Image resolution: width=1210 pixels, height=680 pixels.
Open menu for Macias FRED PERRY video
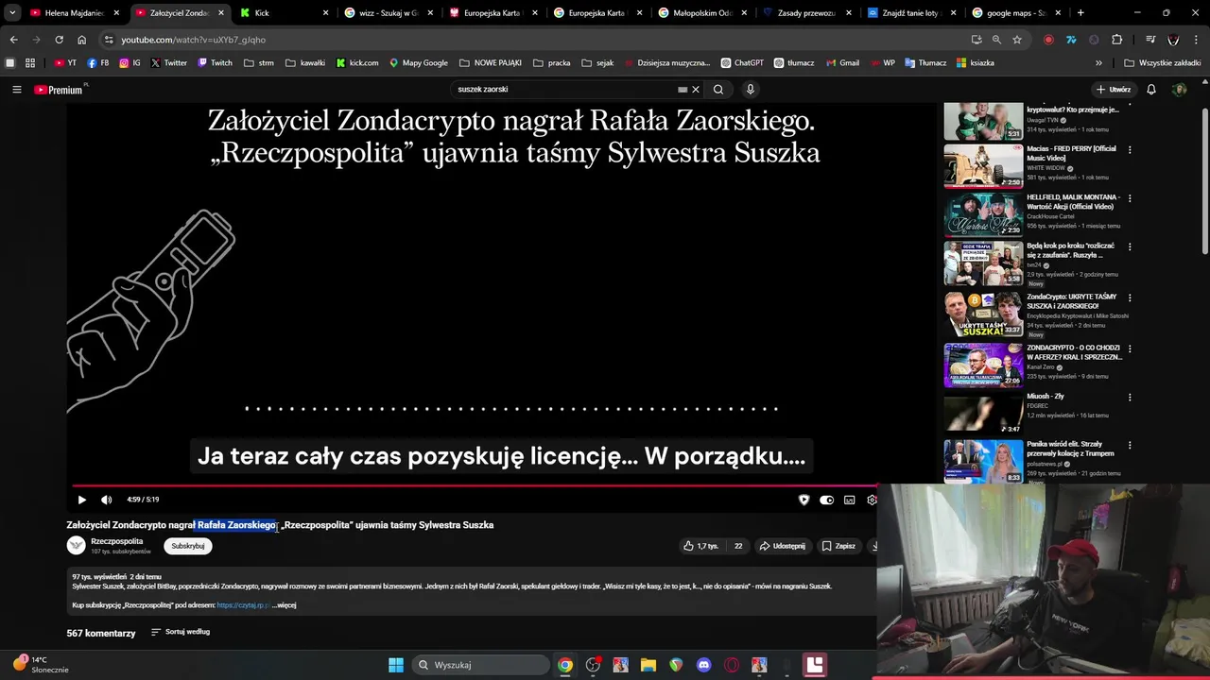point(1129,149)
